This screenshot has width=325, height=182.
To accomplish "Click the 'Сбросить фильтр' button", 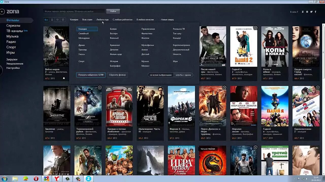I will (117, 75).
